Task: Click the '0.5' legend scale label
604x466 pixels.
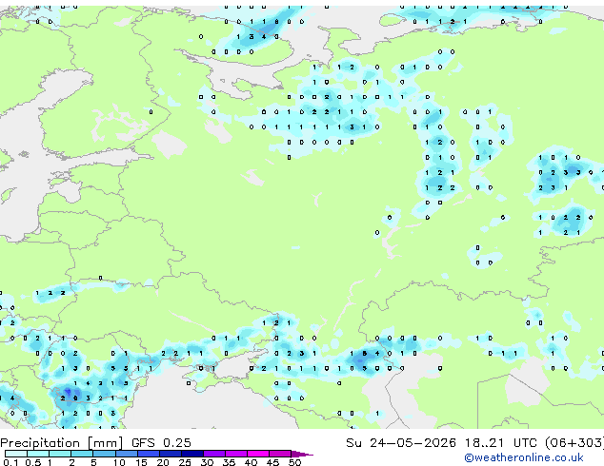Action: pos(33,462)
